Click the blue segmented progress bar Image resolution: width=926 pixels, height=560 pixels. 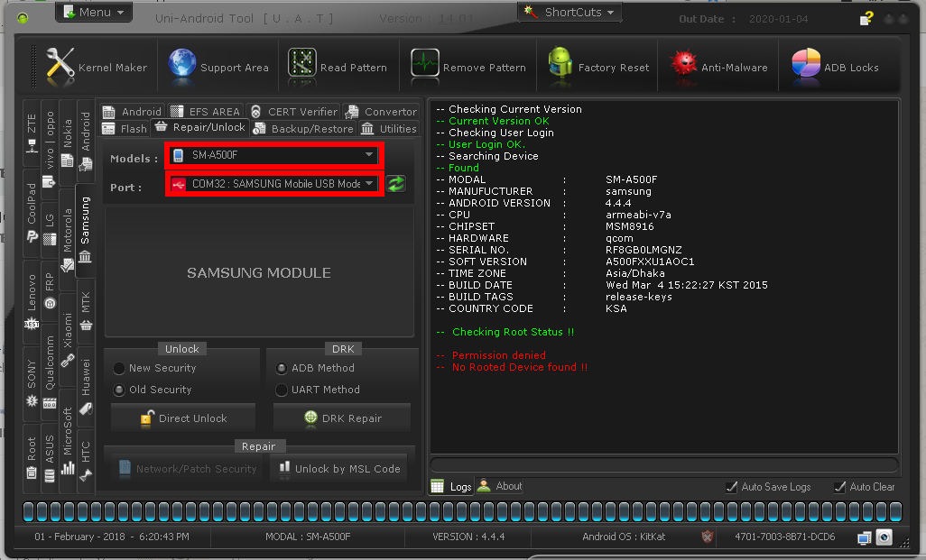(x=462, y=511)
